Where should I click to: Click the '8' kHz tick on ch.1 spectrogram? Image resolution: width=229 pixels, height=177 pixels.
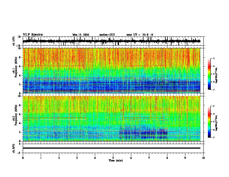(20, 57)
